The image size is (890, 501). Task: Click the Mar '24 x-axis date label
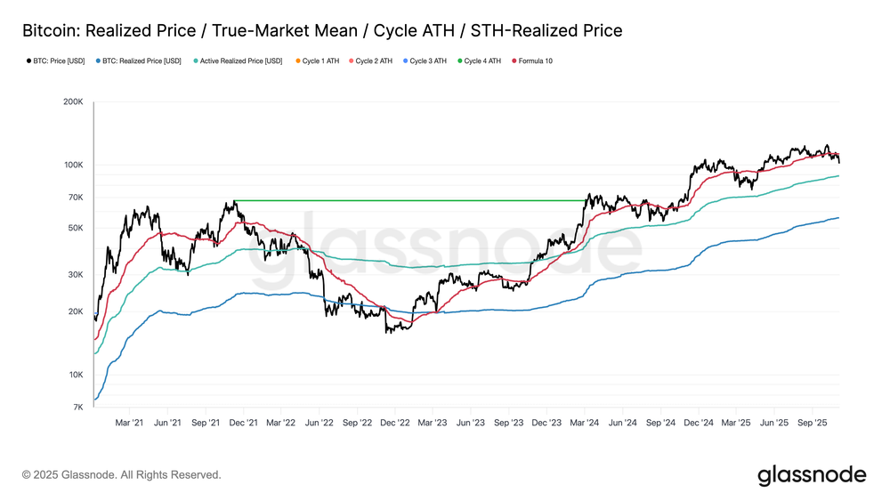click(x=586, y=423)
